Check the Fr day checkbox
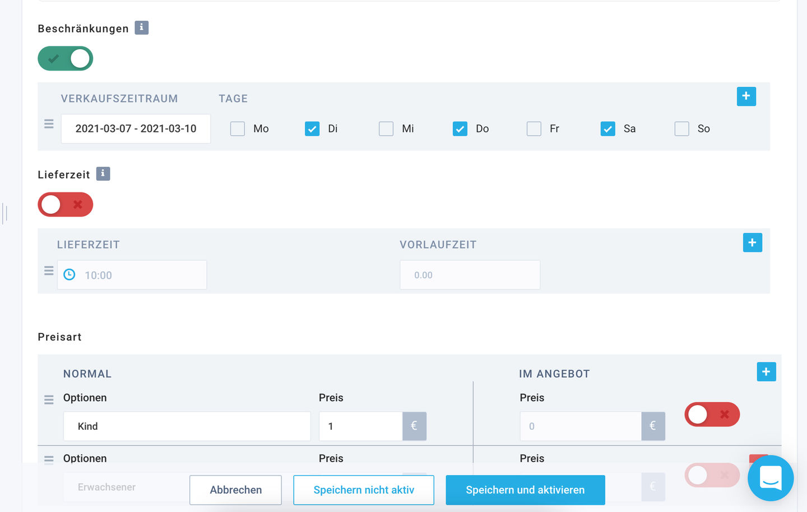Screen dimensions: 807x512 click(534, 129)
